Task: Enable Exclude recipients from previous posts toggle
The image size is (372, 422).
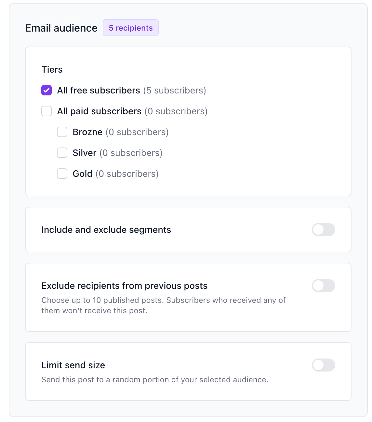Action: click(x=324, y=286)
